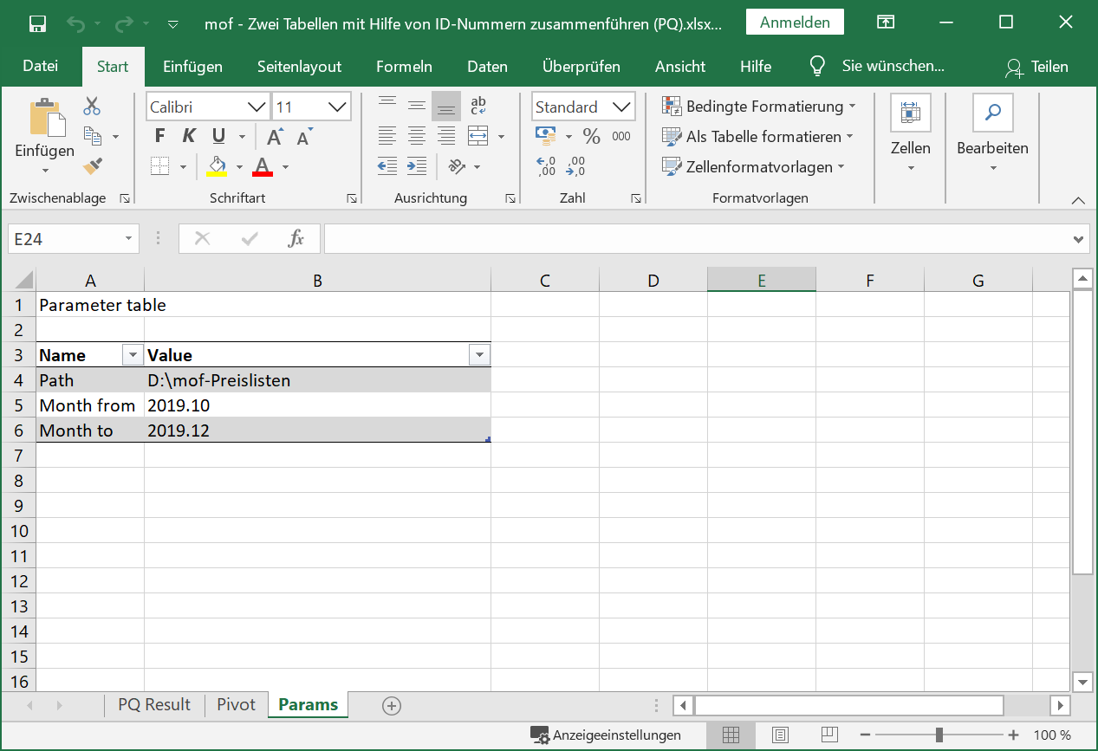Merge and center the selected cells
The width and height of the screenshot is (1098, 751).
pyautogui.click(x=478, y=136)
